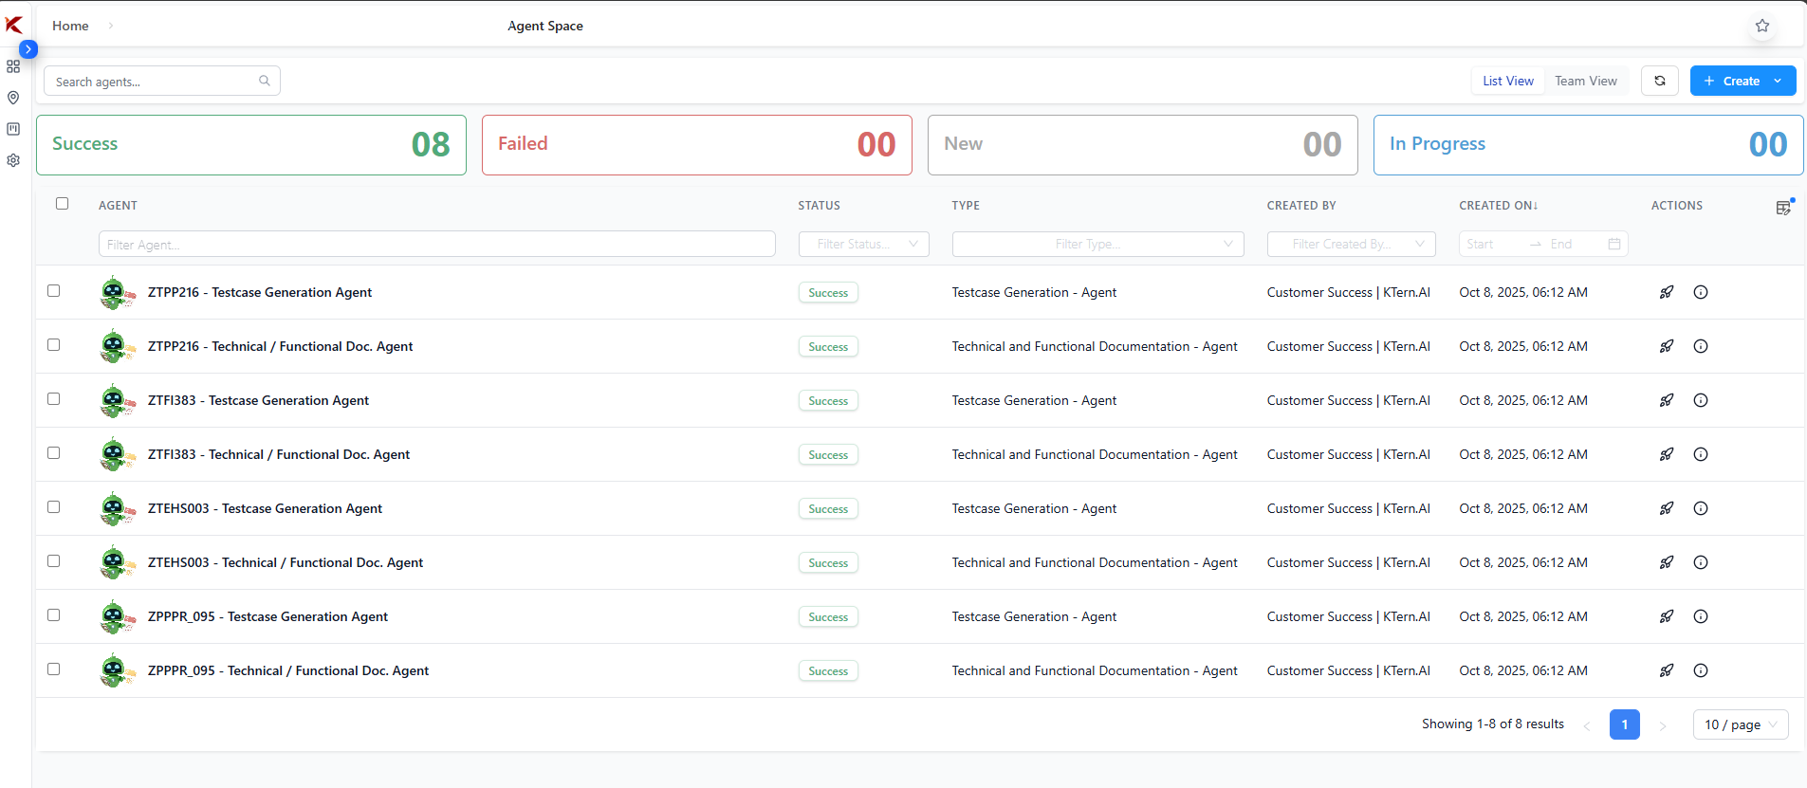This screenshot has height=788, width=1807.
Task: Open the Filter Status dropdown
Action: coord(863,244)
